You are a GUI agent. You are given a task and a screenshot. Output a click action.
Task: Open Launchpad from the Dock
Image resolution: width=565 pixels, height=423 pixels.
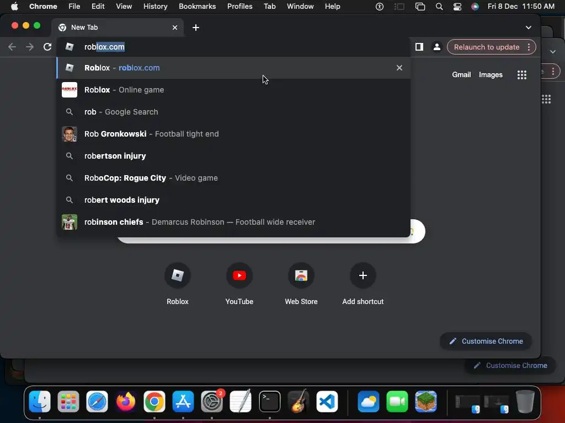[68, 402]
